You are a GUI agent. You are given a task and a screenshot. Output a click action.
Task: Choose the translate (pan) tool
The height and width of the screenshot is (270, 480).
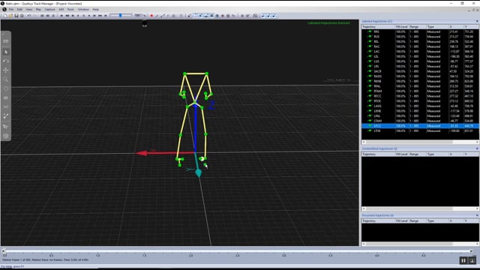click(6, 70)
